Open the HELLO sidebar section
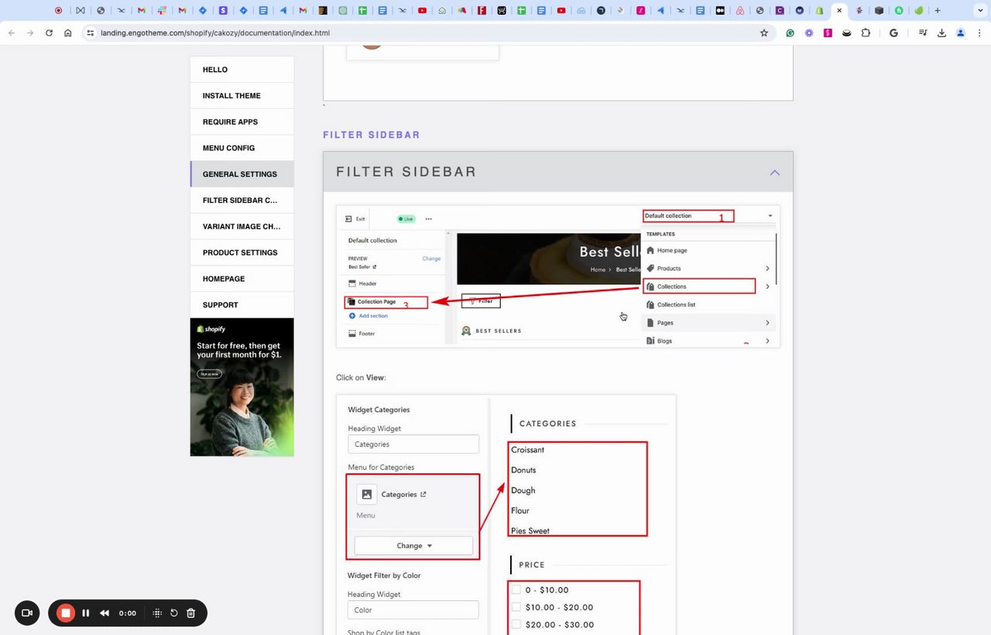Viewport: 991px width, 635px height. pyautogui.click(x=242, y=70)
